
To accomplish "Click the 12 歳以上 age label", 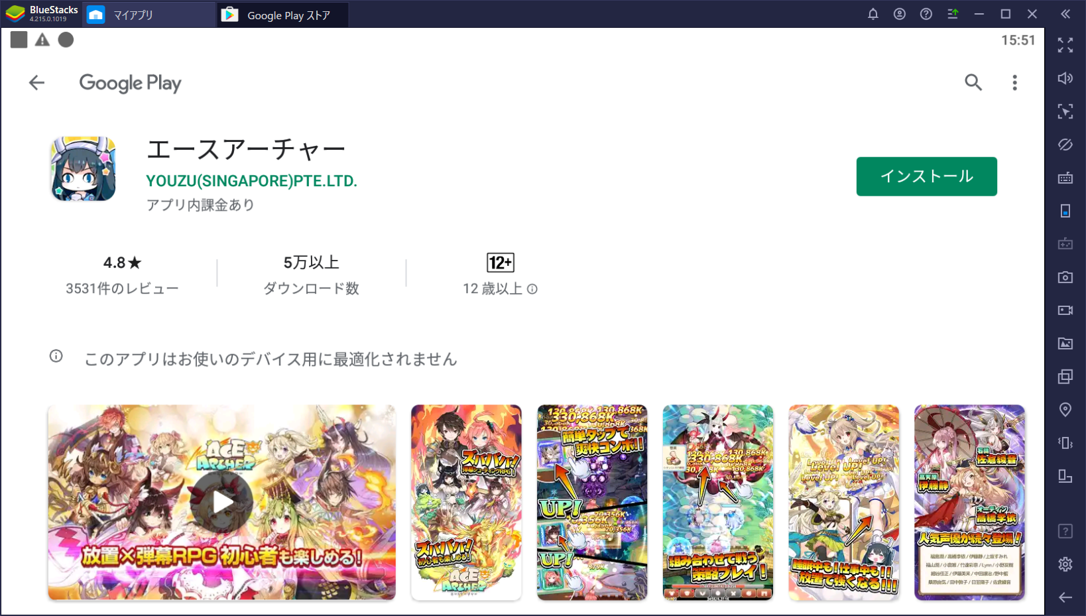I will click(x=493, y=289).
